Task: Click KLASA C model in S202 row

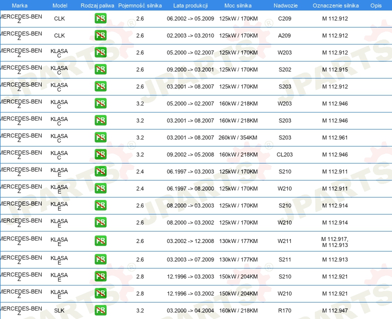Action: pyautogui.click(x=59, y=70)
